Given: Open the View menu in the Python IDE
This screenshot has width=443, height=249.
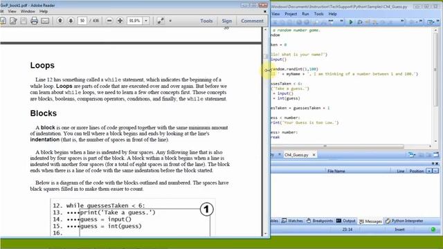Looking at the screenshot, I should (x=275, y=14).
